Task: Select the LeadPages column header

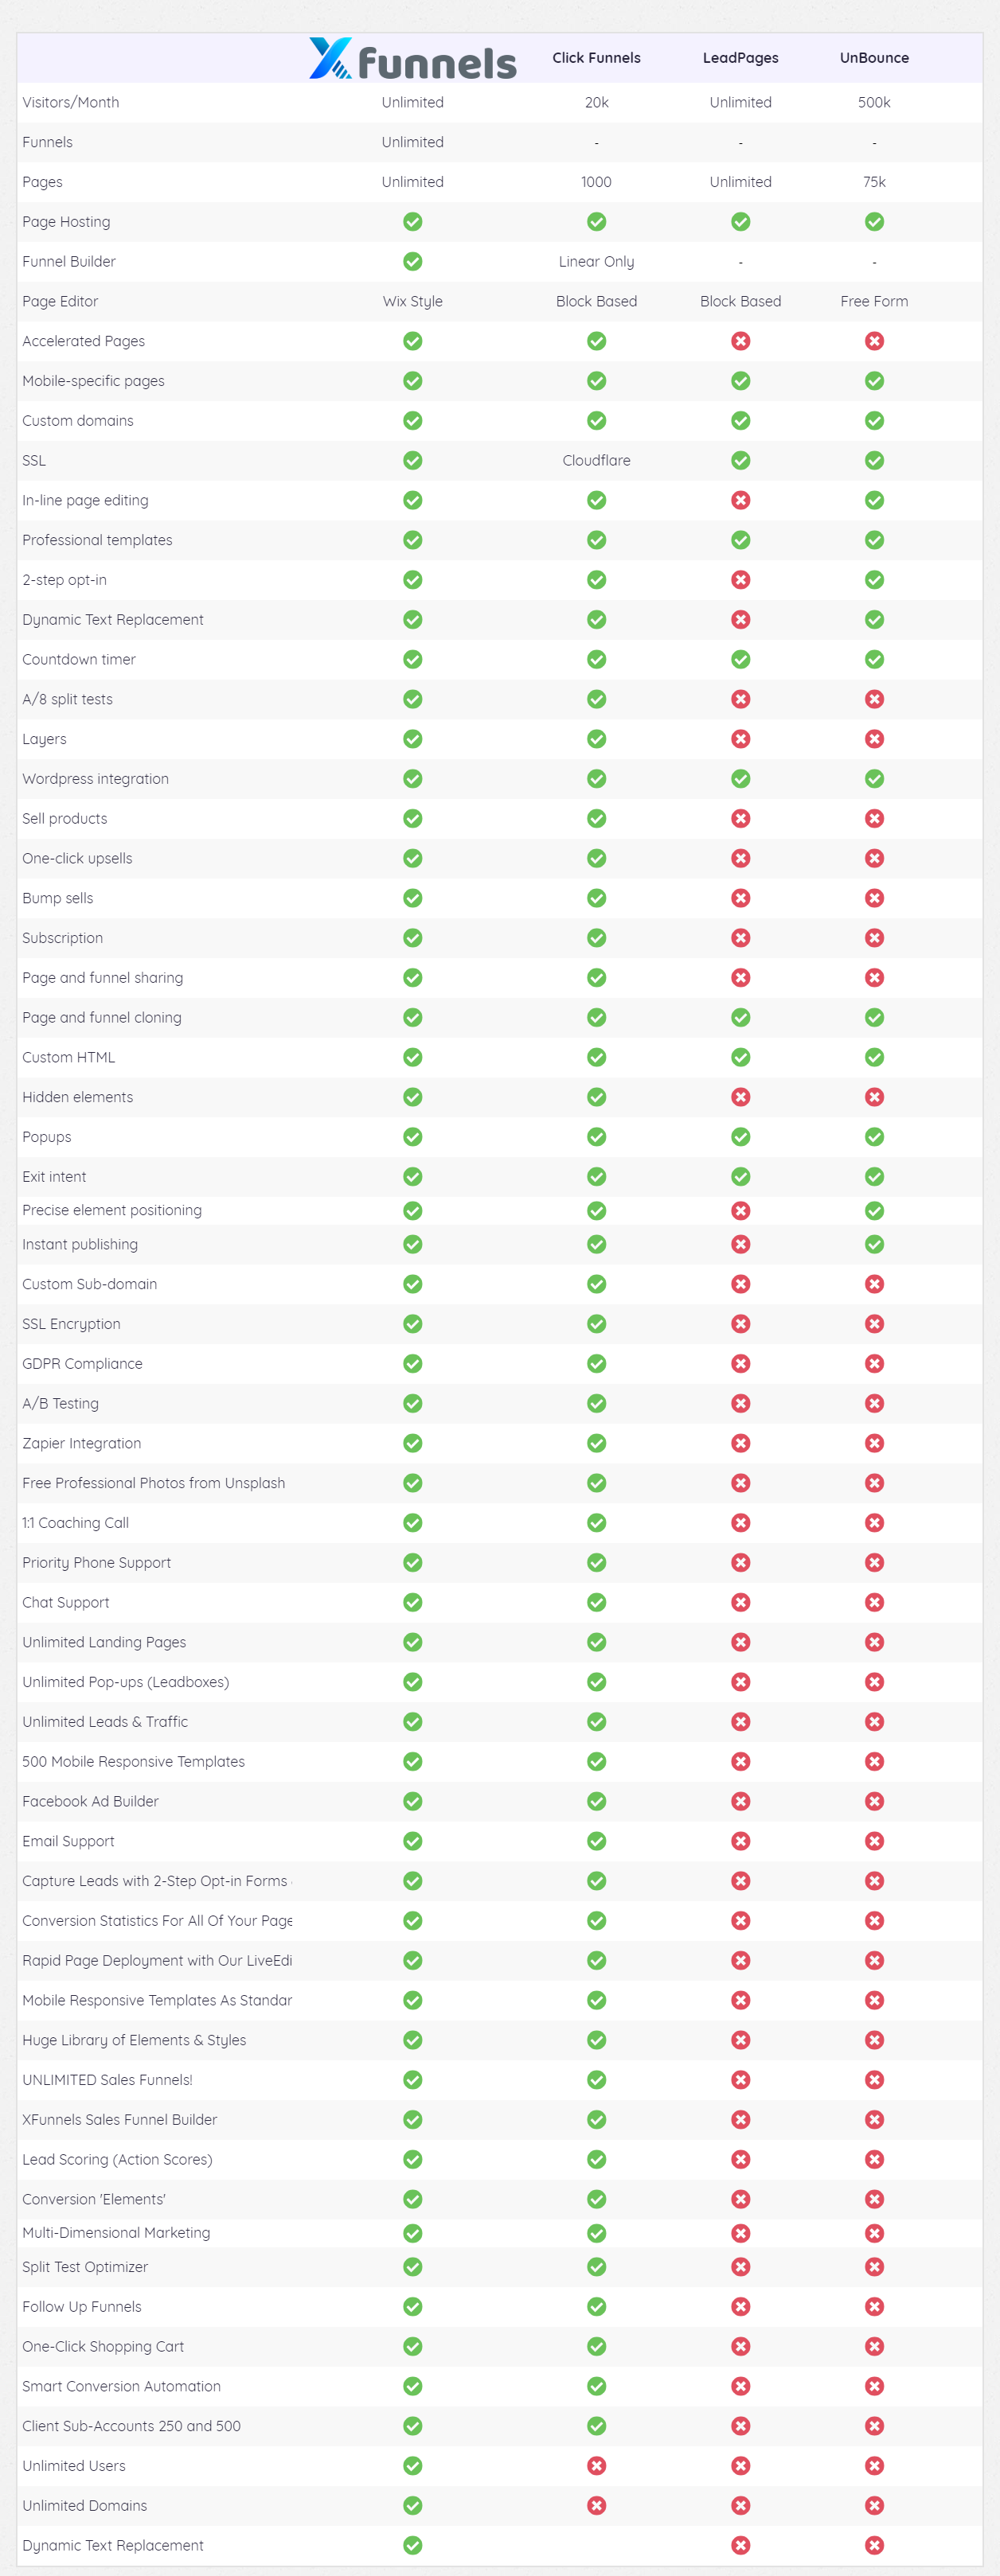Action: click(740, 58)
